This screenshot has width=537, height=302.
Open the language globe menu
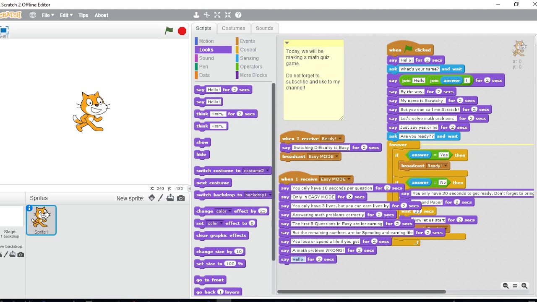pyautogui.click(x=33, y=15)
